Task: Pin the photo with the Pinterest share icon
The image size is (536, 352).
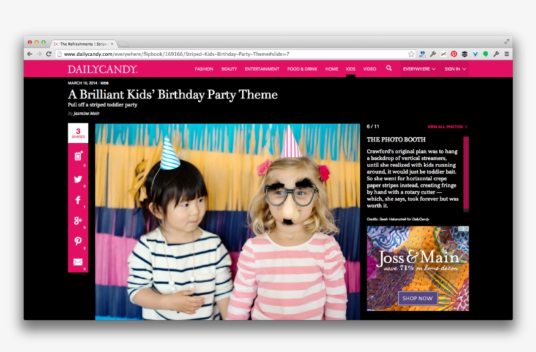Action: (78, 241)
